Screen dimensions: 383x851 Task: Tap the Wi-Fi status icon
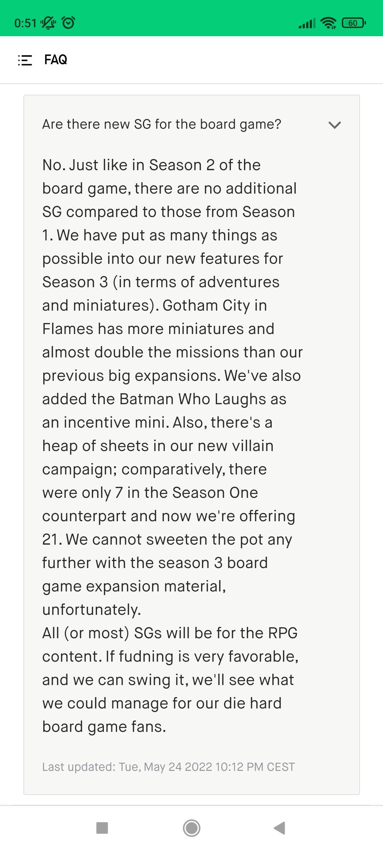pyautogui.click(x=328, y=23)
